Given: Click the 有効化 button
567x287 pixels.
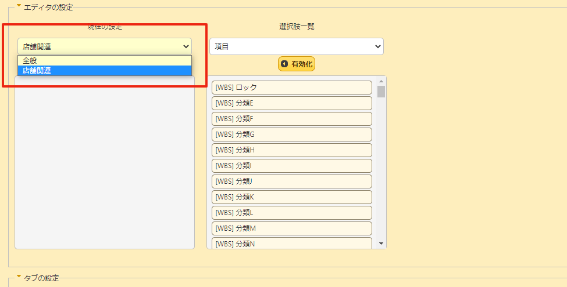Looking at the screenshot, I should click(x=297, y=64).
